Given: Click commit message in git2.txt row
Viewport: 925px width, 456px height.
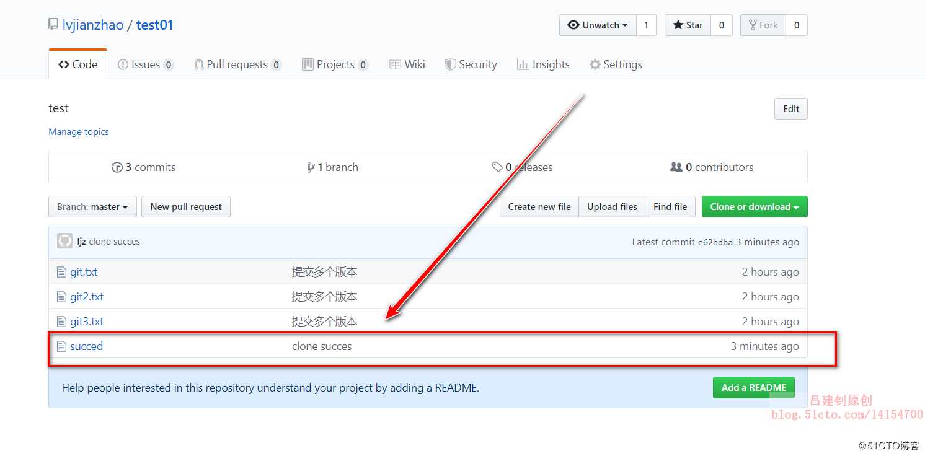Looking at the screenshot, I should pyautogui.click(x=324, y=297).
